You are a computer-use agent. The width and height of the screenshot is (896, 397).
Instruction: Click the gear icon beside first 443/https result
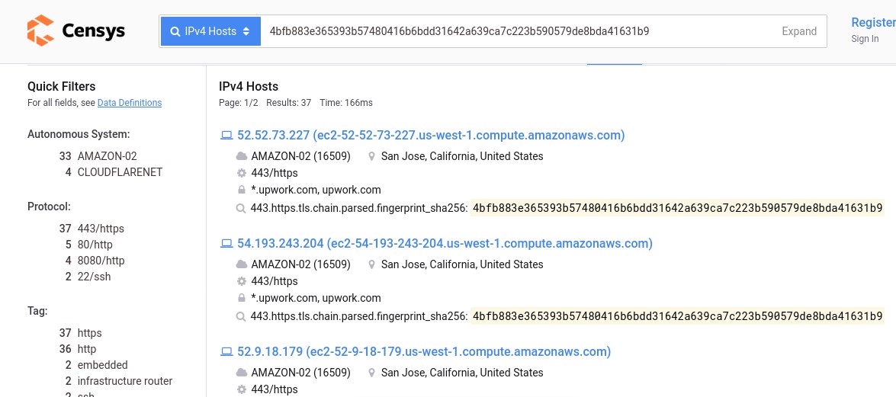tap(241, 173)
